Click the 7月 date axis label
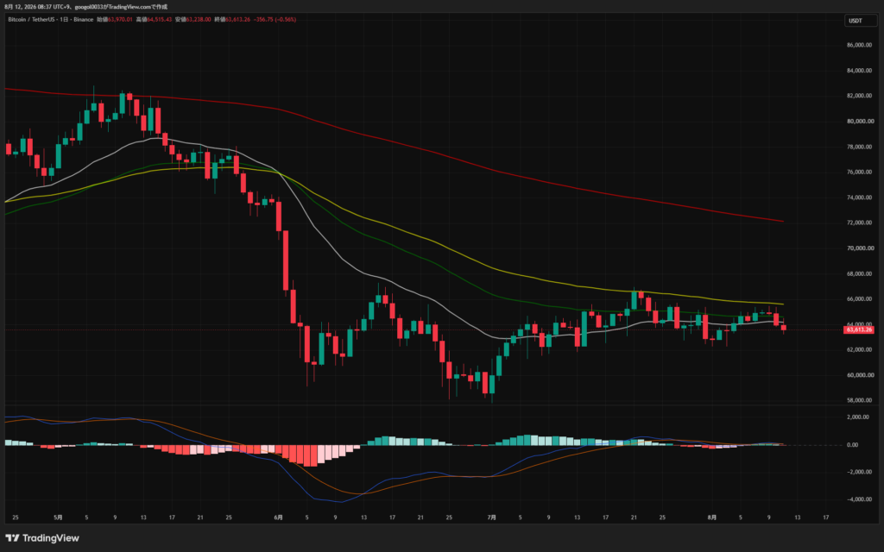The height and width of the screenshot is (552, 884). pos(491,517)
